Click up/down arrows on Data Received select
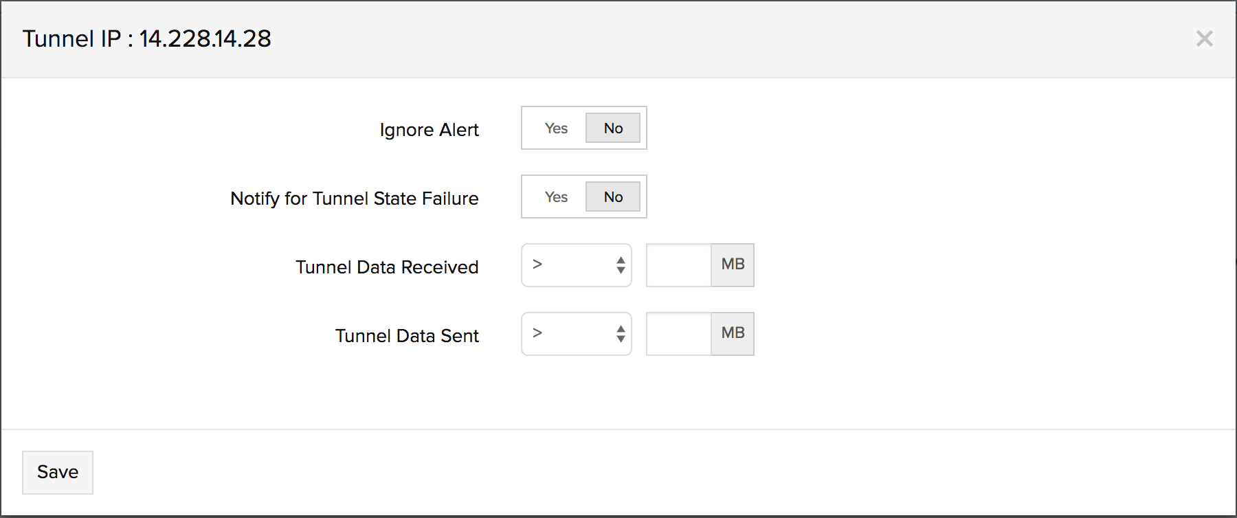The width and height of the screenshot is (1237, 518). [x=621, y=265]
